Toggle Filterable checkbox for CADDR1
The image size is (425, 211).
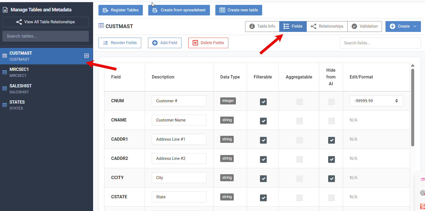click(263, 140)
